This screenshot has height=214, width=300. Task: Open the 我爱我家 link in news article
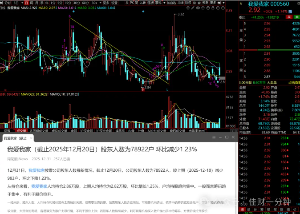tap(36, 170)
